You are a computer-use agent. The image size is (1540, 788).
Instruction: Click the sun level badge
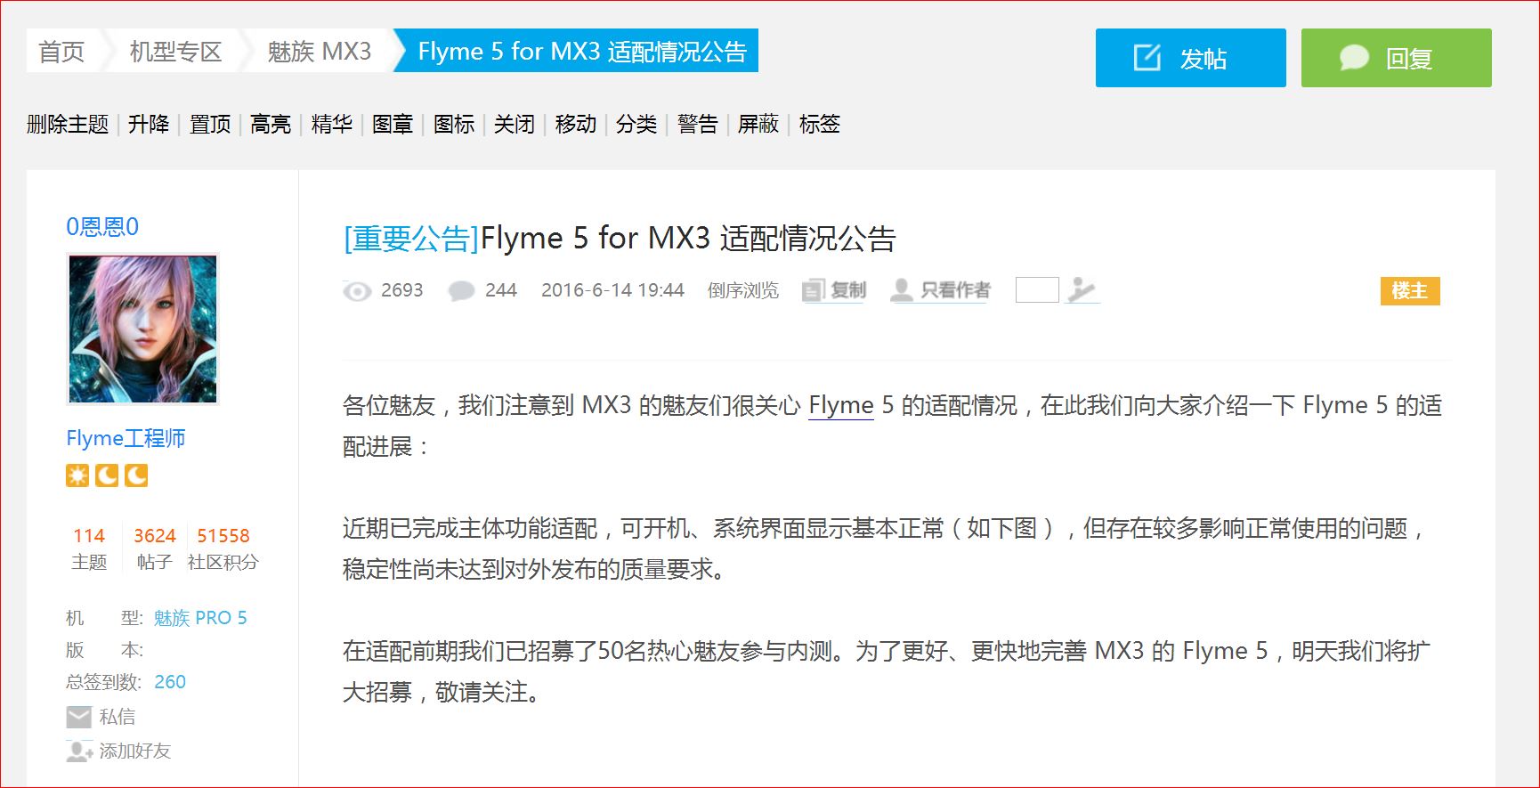pyautogui.click(x=77, y=476)
